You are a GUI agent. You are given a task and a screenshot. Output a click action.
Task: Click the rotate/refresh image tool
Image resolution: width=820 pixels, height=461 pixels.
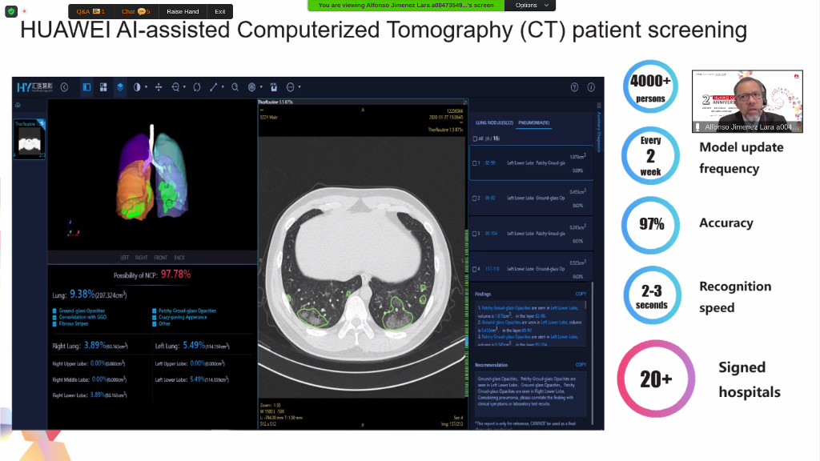[x=196, y=87]
